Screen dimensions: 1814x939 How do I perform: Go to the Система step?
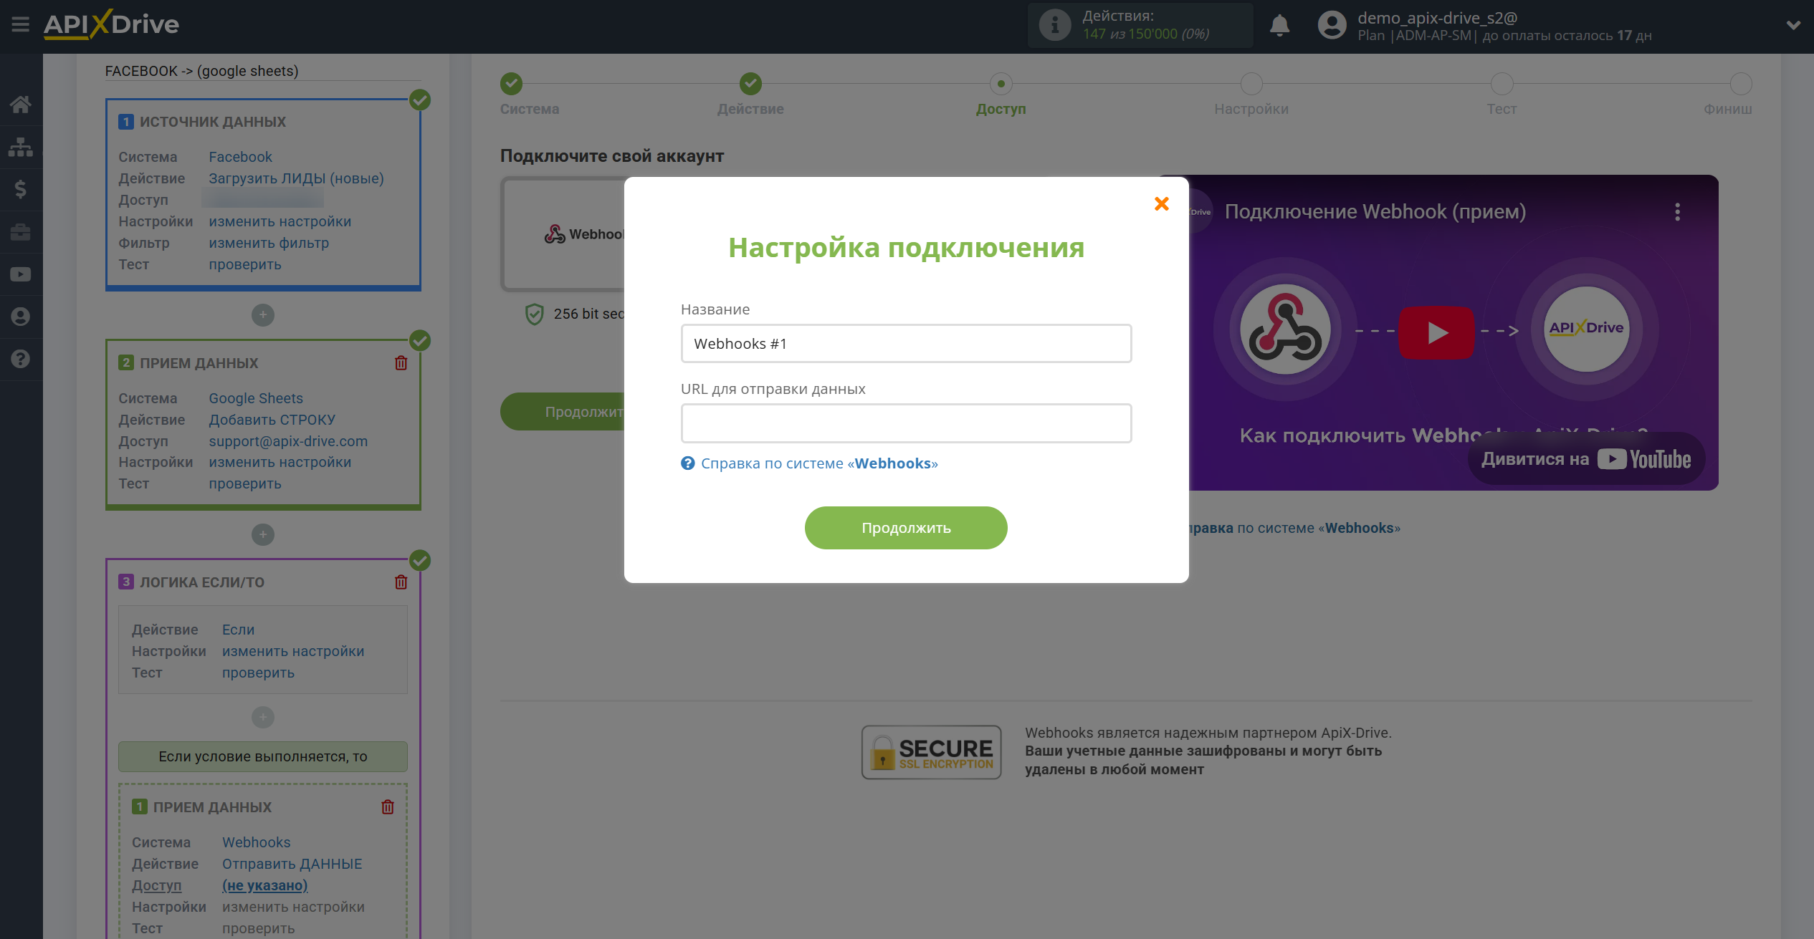tap(511, 84)
